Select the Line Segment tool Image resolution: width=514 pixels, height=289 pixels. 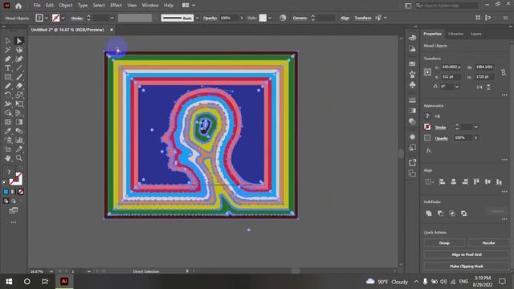tap(19, 68)
